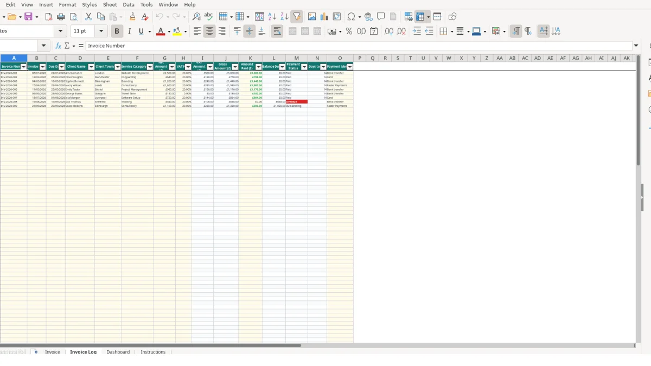Insert an image

pyautogui.click(x=312, y=17)
